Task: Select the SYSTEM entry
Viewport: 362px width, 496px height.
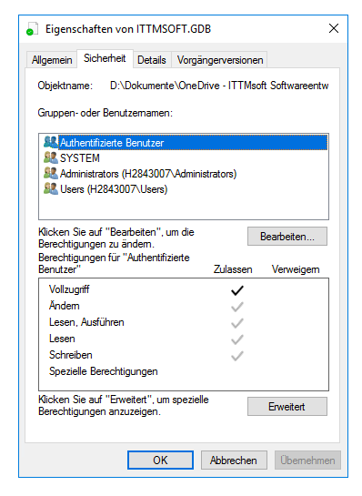Action: coord(80,157)
